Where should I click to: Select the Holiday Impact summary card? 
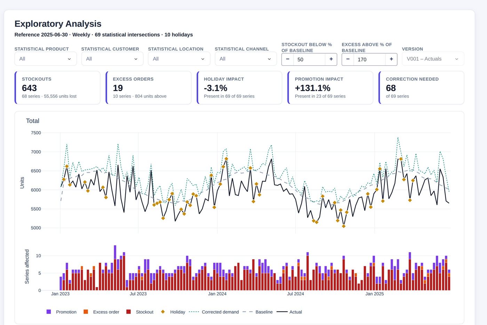239,88
